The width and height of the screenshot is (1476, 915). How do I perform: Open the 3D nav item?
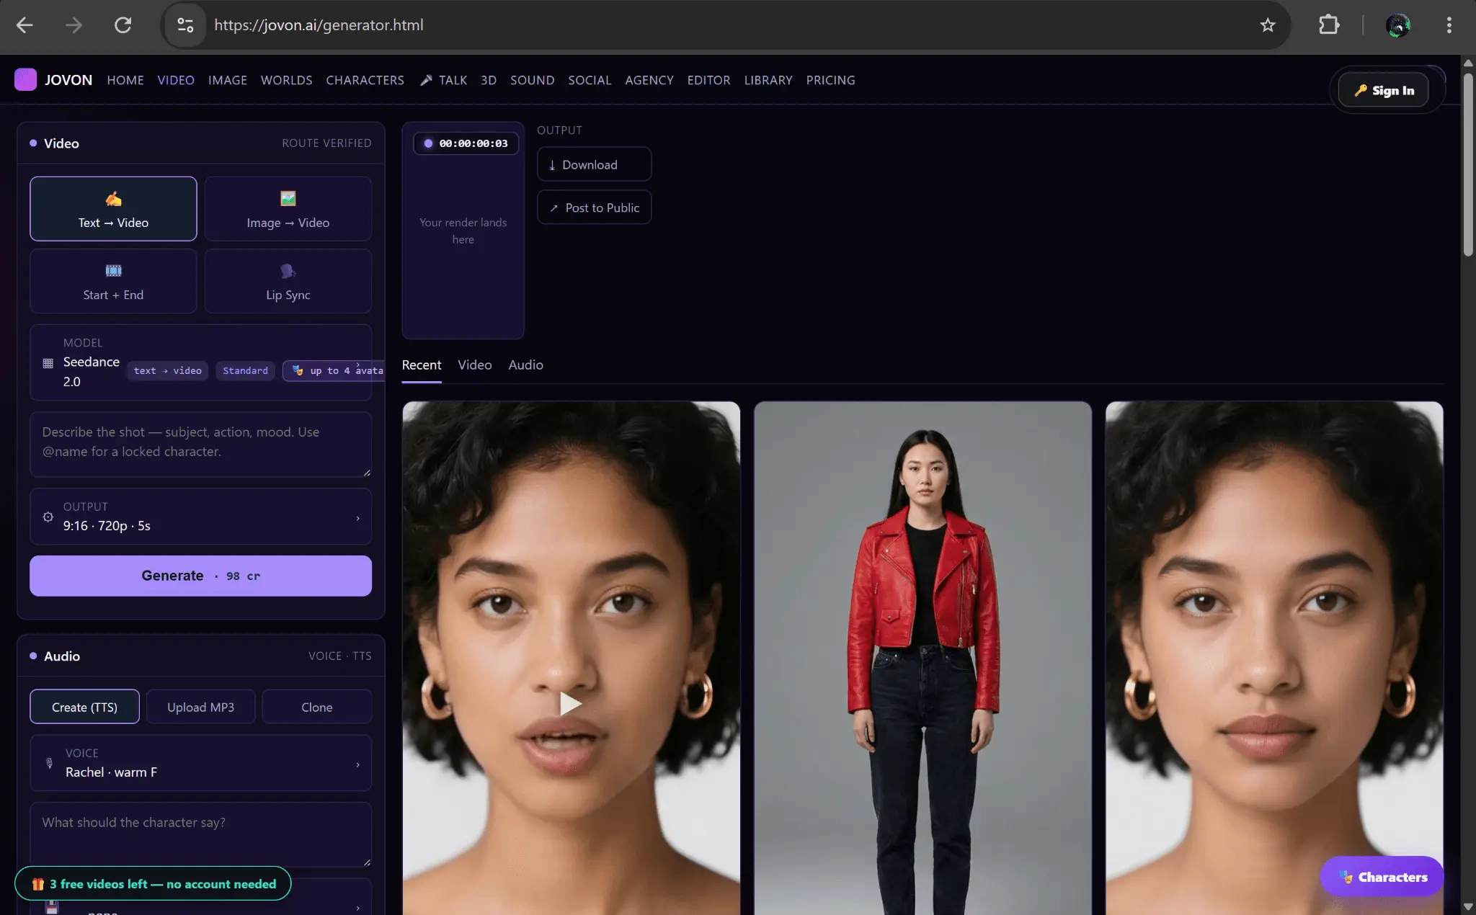click(489, 80)
